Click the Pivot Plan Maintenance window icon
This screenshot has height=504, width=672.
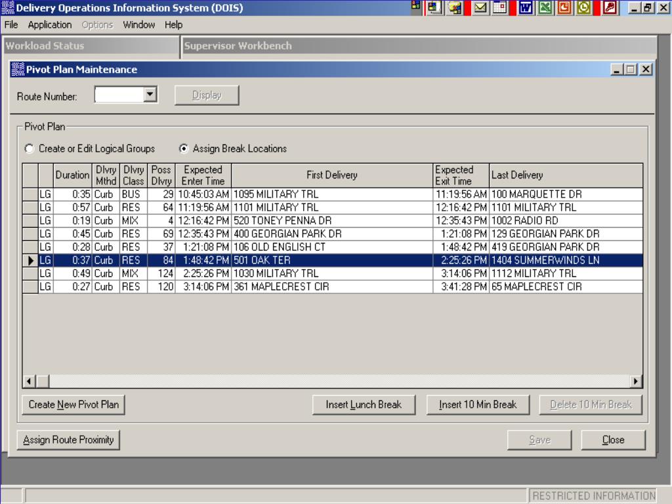pyautogui.click(x=18, y=70)
